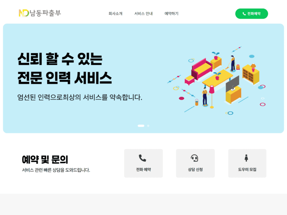Click the headset icon in 상담 신청 card
This screenshot has width=287, height=215.
coord(194,158)
